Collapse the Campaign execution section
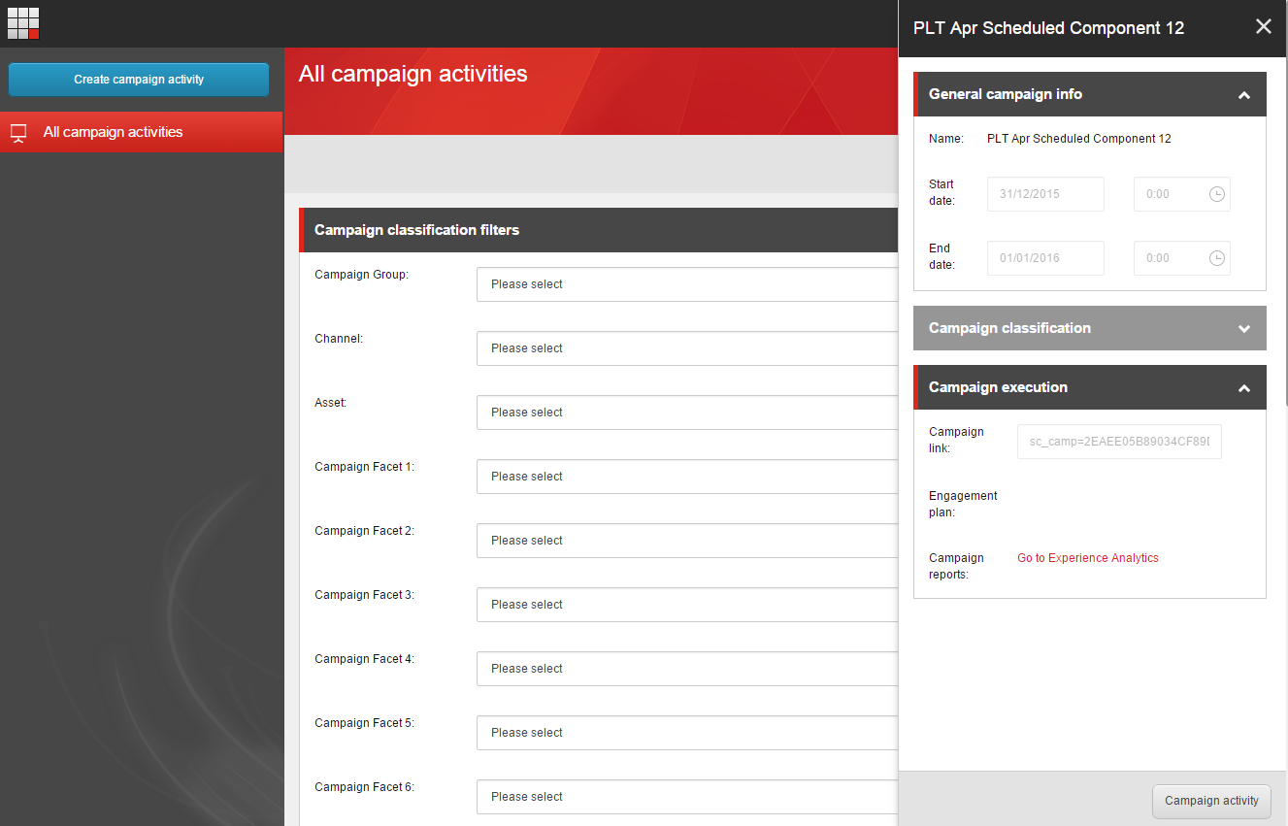Screen dimensions: 1288x826 [1244, 388]
